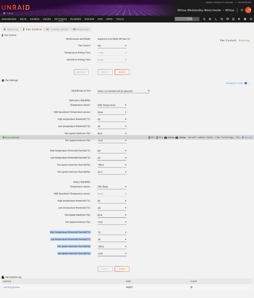Switch to the Settings tab
This screenshot has width=254, height=298.
(11, 29)
